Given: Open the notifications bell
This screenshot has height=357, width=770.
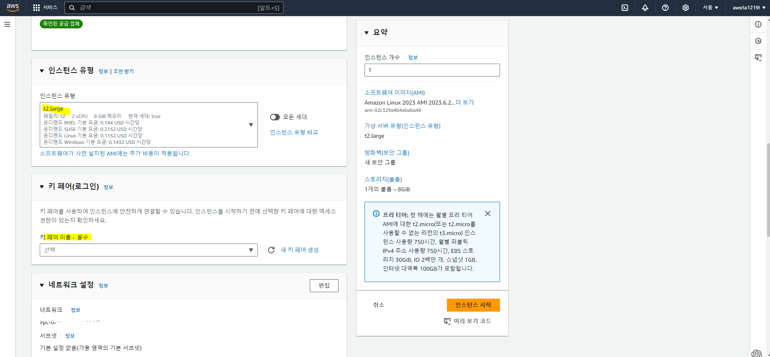Looking at the screenshot, I should pos(645,8).
